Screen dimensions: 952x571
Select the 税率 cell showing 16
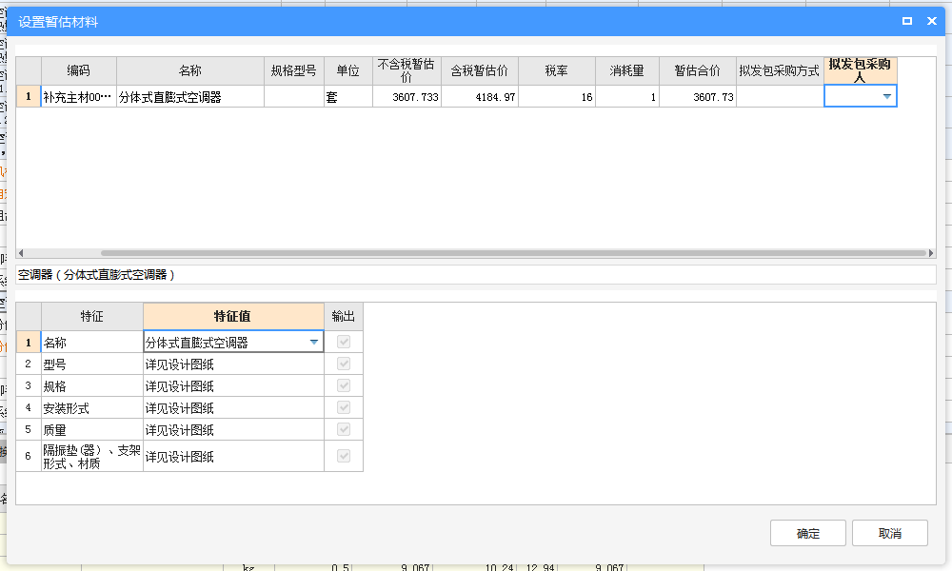557,97
